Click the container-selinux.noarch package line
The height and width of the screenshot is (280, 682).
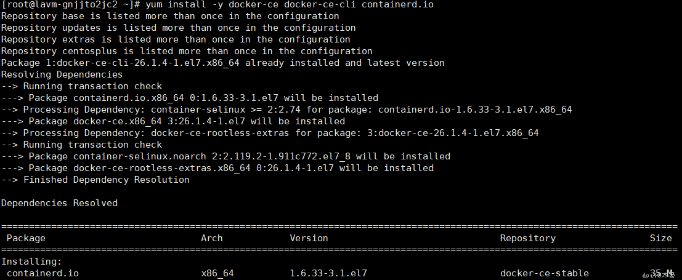225,156
